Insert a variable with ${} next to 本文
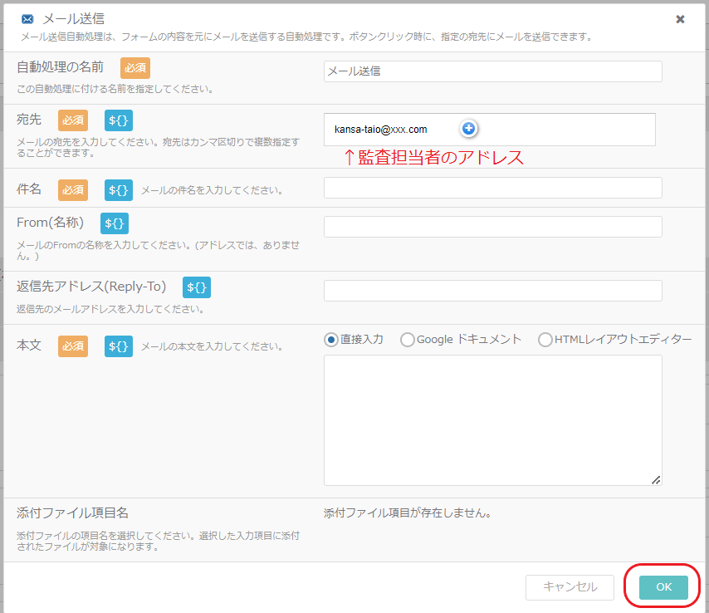Image resolution: width=709 pixels, height=613 pixels. 119,346
